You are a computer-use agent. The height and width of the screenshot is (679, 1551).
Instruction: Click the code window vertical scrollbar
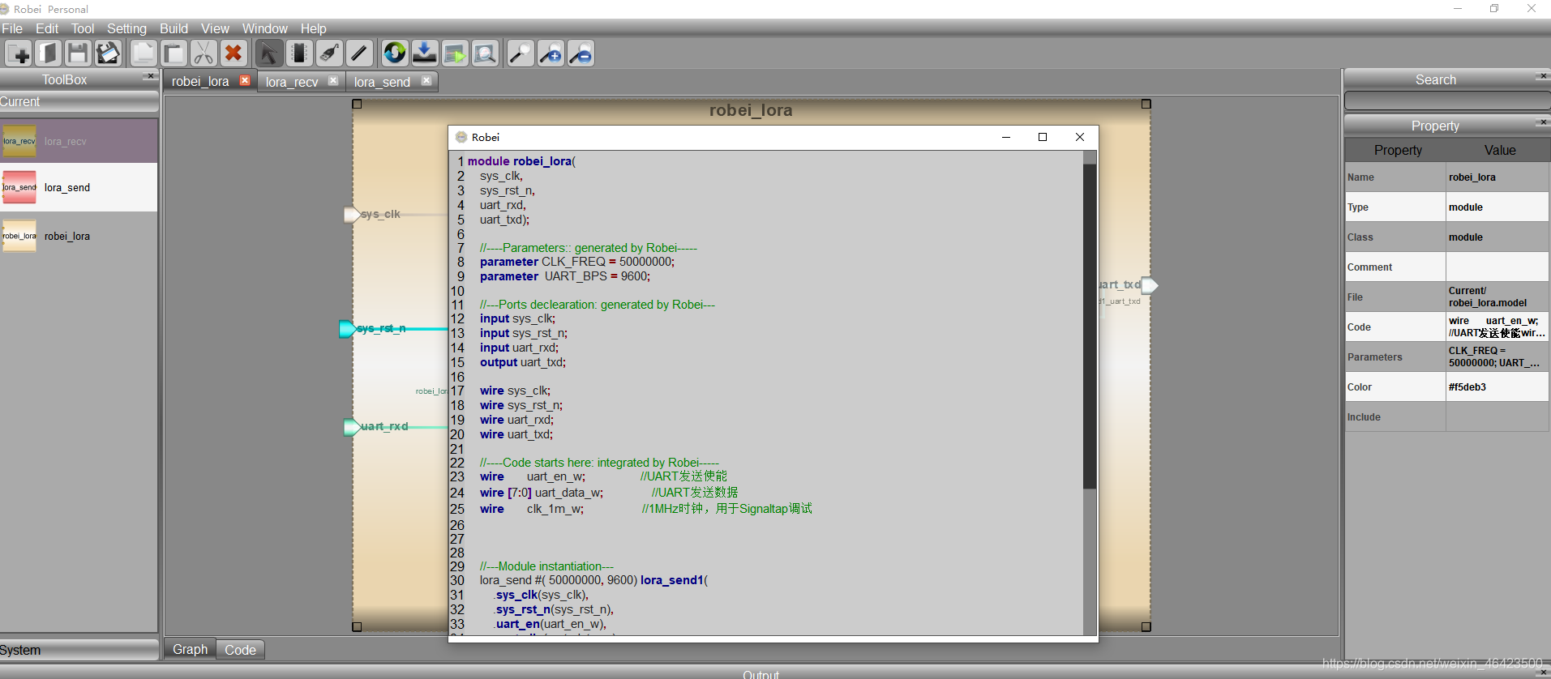[x=1090, y=326]
